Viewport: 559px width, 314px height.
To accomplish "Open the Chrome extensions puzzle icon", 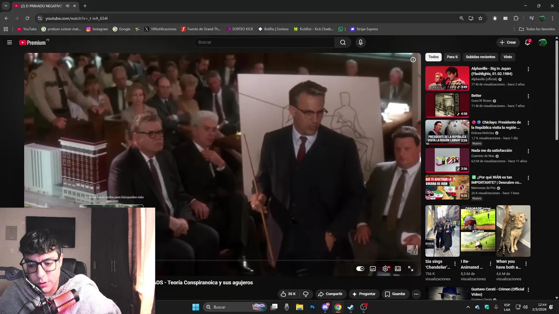I will click(516, 18).
